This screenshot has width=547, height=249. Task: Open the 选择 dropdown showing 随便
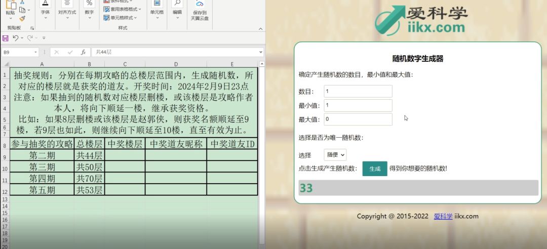pyautogui.click(x=335, y=155)
